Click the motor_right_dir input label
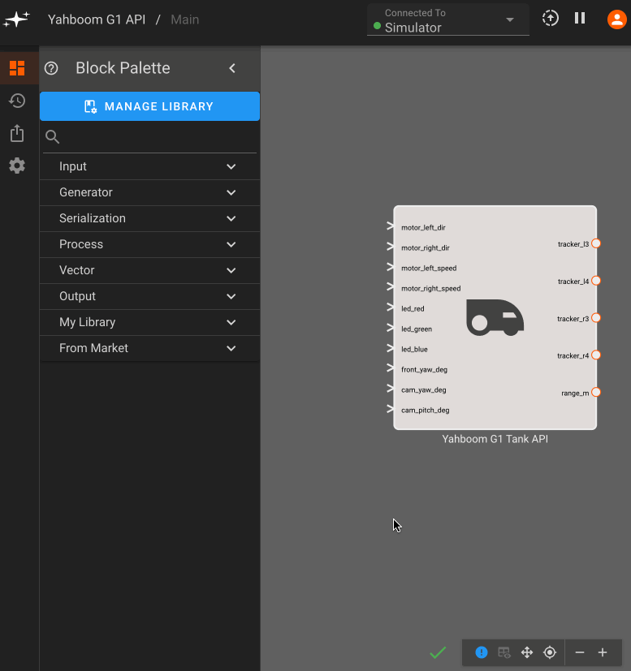This screenshot has width=631, height=671. 425,247
